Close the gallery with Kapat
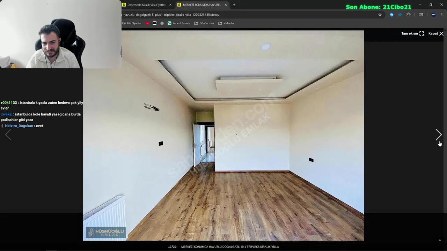 click(x=436, y=33)
